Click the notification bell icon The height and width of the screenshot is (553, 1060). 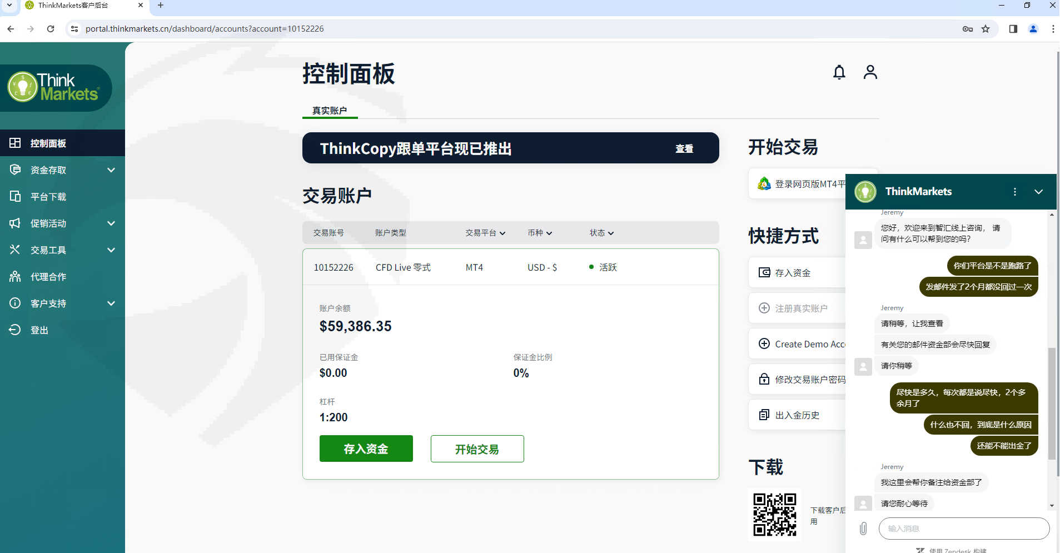(839, 72)
